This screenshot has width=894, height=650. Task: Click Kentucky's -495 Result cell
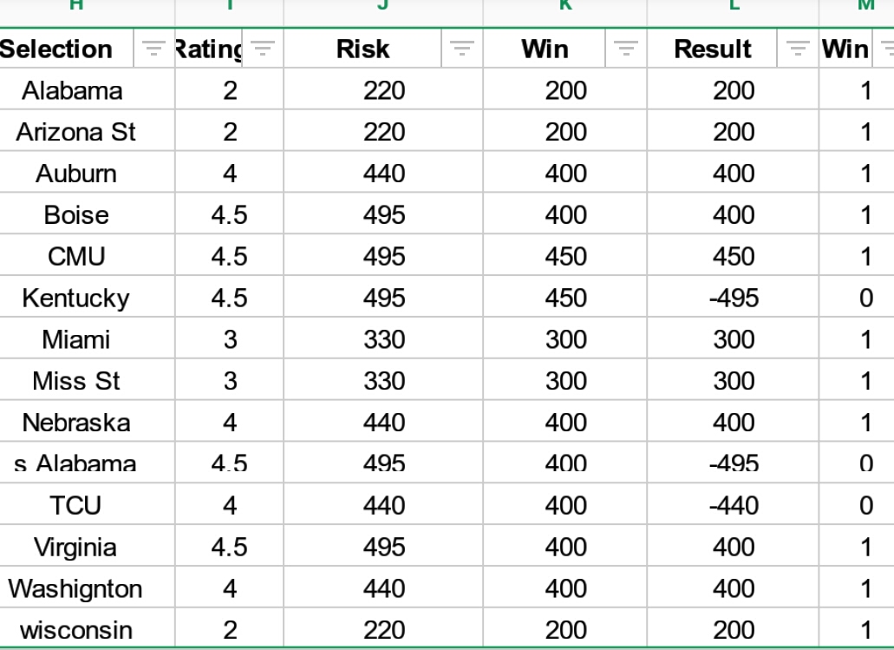pyautogui.click(x=734, y=298)
